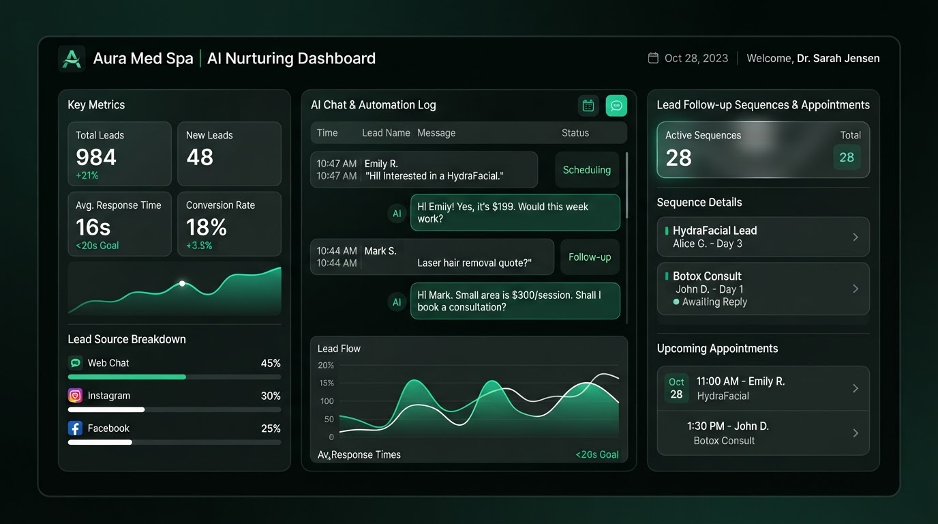
Task: Click the Lead Flow chart title
Action: (339, 349)
